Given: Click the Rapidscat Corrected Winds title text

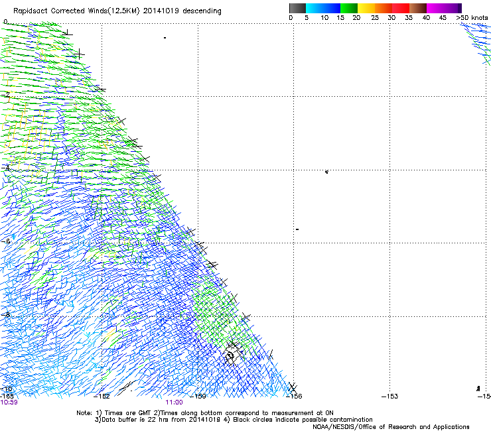Looking at the screenshot, I should coord(117,11).
